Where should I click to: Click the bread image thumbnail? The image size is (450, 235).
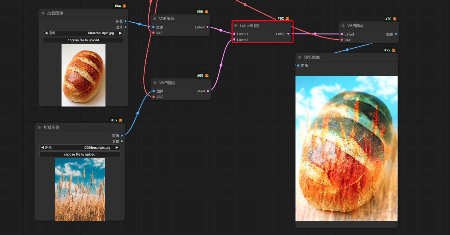tap(84, 75)
